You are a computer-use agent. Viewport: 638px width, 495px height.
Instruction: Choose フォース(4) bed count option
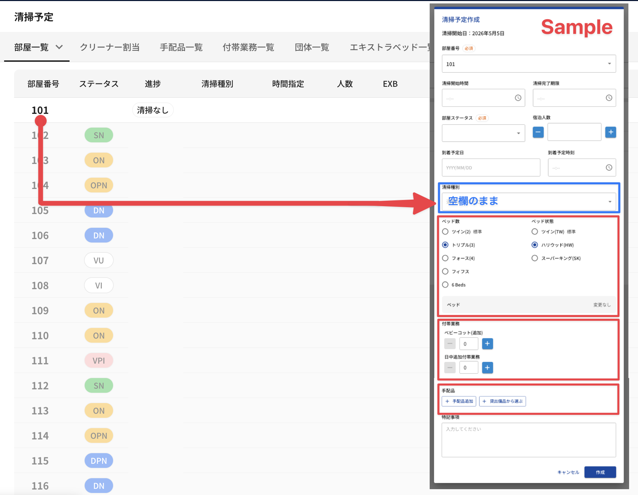[x=445, y=258]
